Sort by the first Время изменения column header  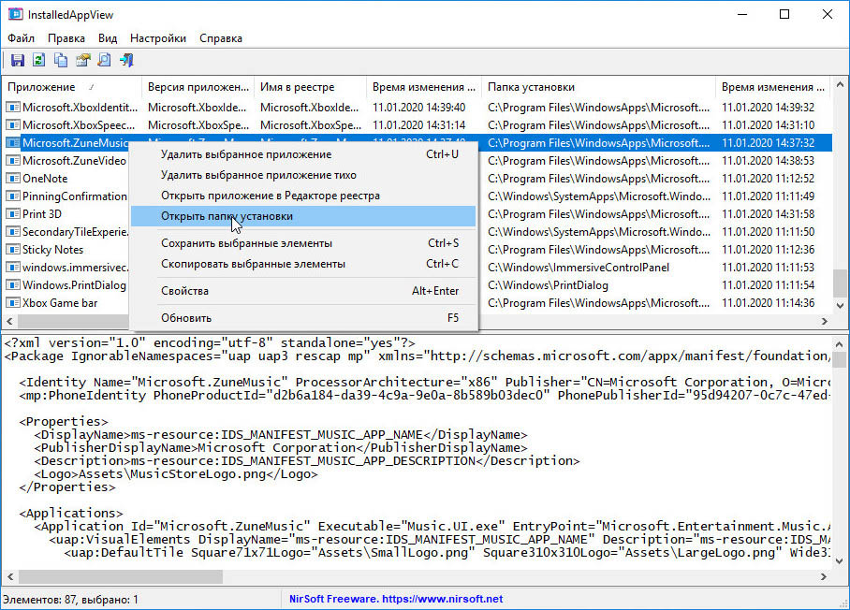[x=424, y=87]
